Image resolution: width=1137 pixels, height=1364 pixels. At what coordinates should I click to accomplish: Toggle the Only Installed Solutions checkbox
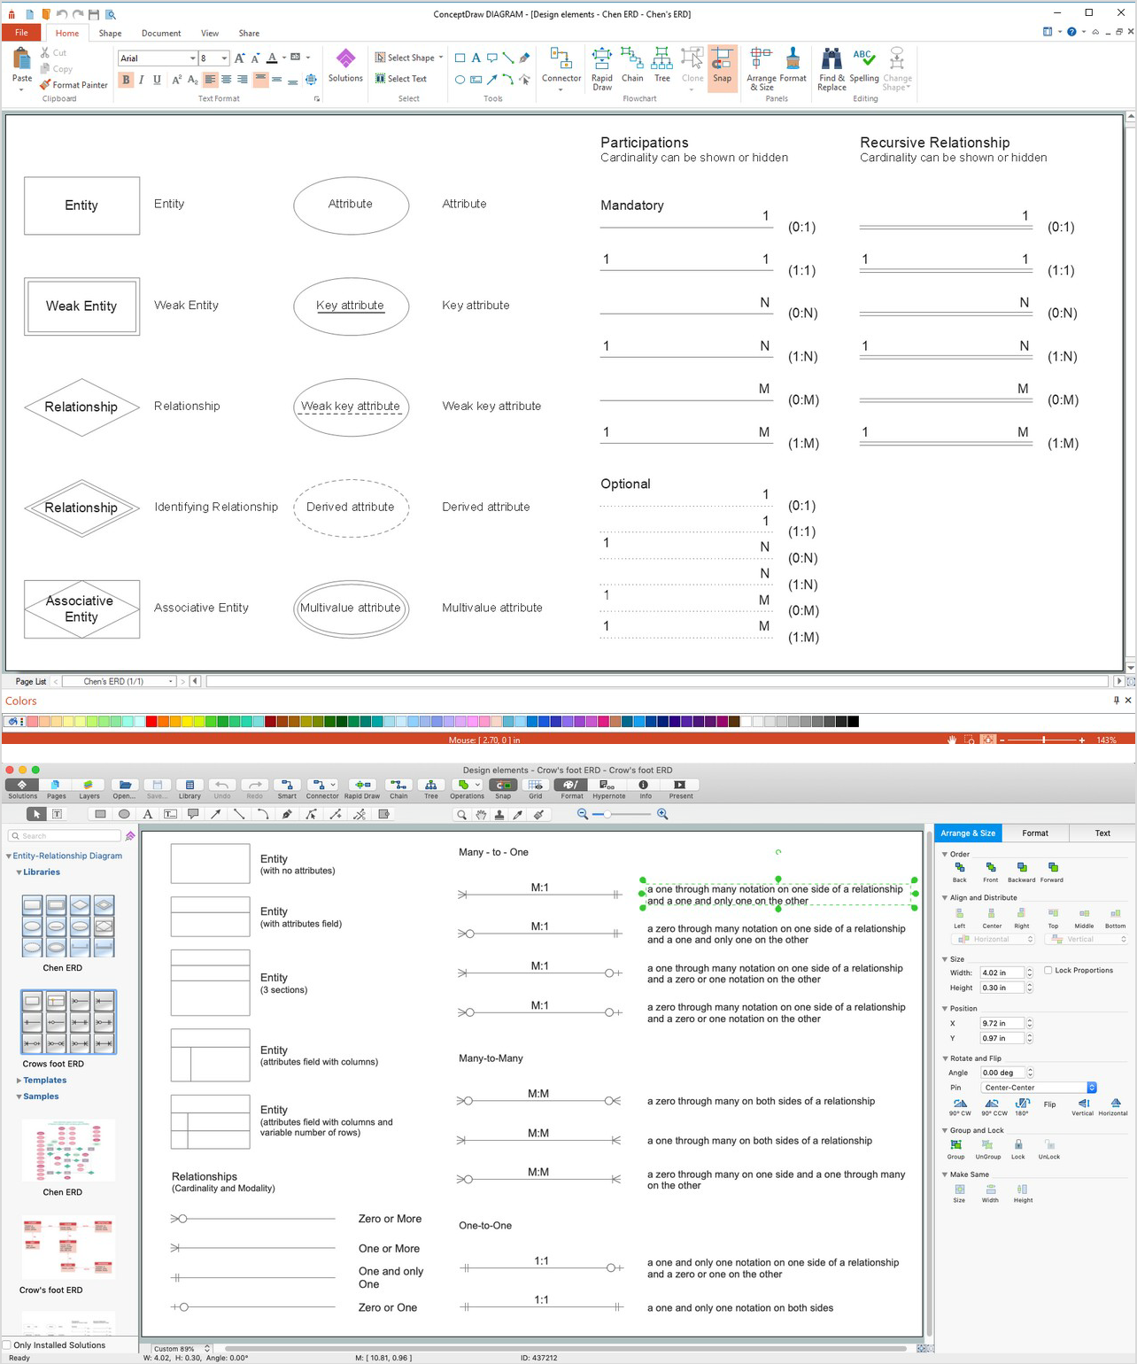(x=7, y=1345)
